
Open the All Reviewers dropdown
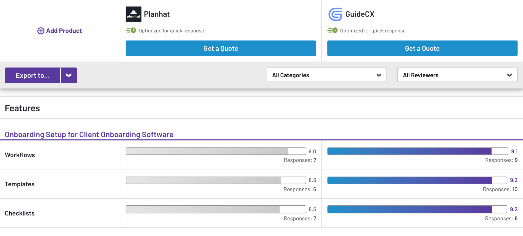457,75
